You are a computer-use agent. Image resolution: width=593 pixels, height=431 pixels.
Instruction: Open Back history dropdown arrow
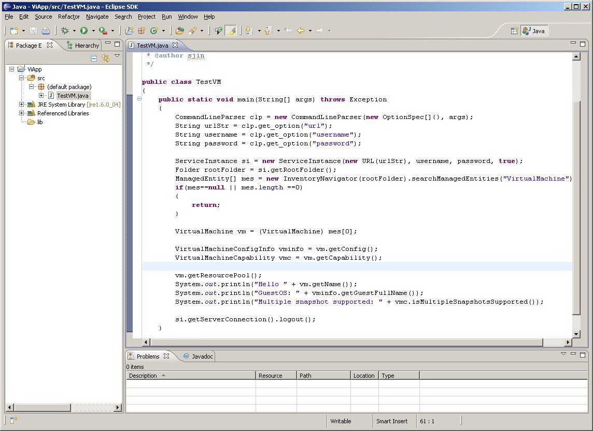pos(310,31)
